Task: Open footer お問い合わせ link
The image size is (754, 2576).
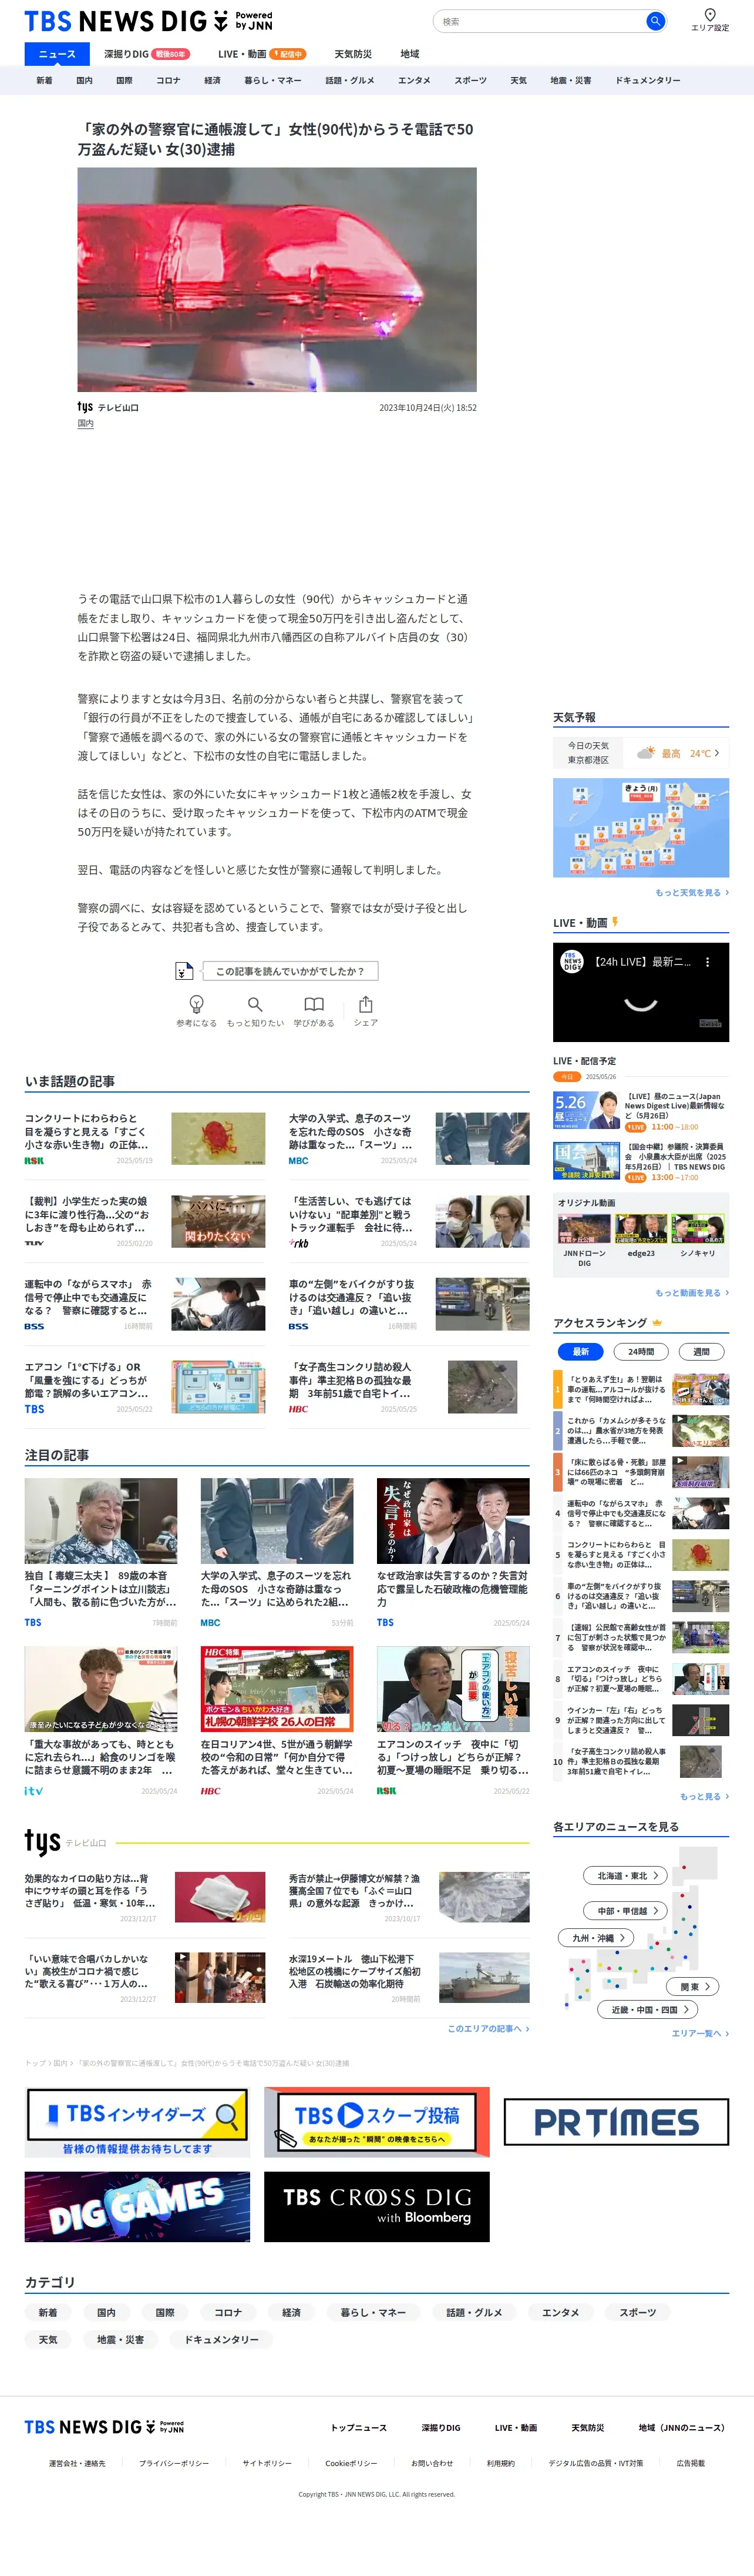Action: pos(432,2463)
